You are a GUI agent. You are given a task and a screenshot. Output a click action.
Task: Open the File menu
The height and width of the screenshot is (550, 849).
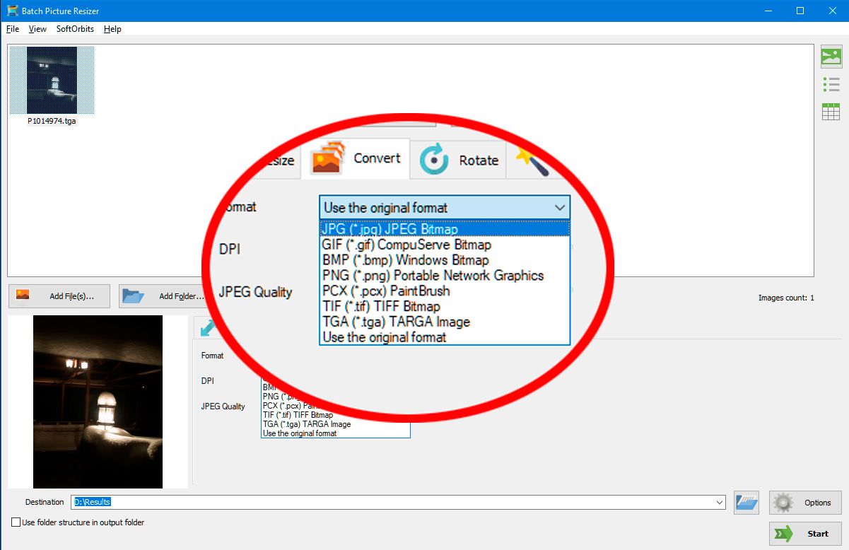tap(13, 29)
